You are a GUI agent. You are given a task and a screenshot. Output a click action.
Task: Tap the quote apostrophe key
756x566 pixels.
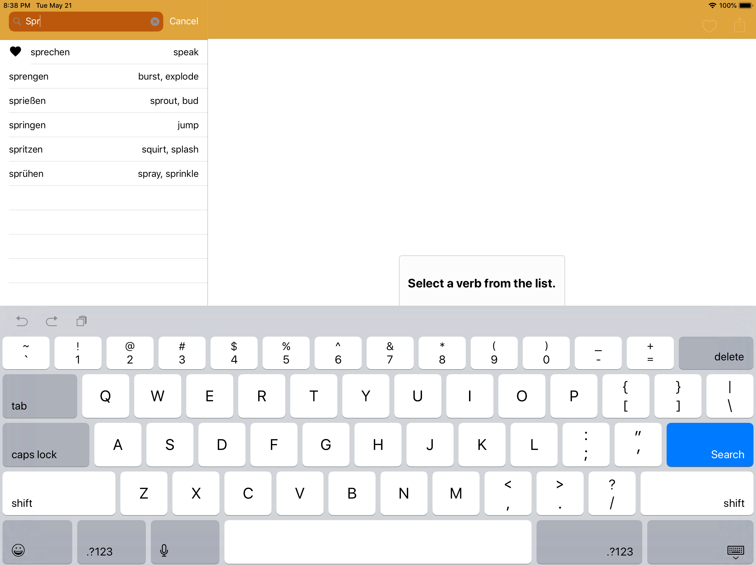638,445
